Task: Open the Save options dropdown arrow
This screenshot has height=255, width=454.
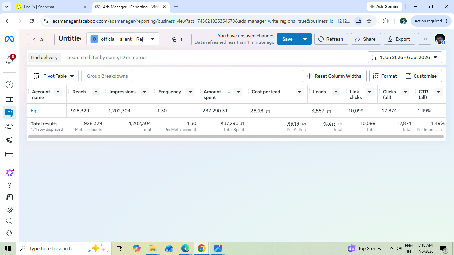Action: pos(305,39)
